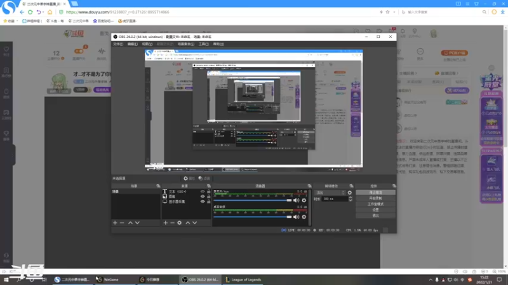Remove the selected source with minus icon
Image resolution: width=508 pixels, height=285 pixels.
[x=172, y=223]
